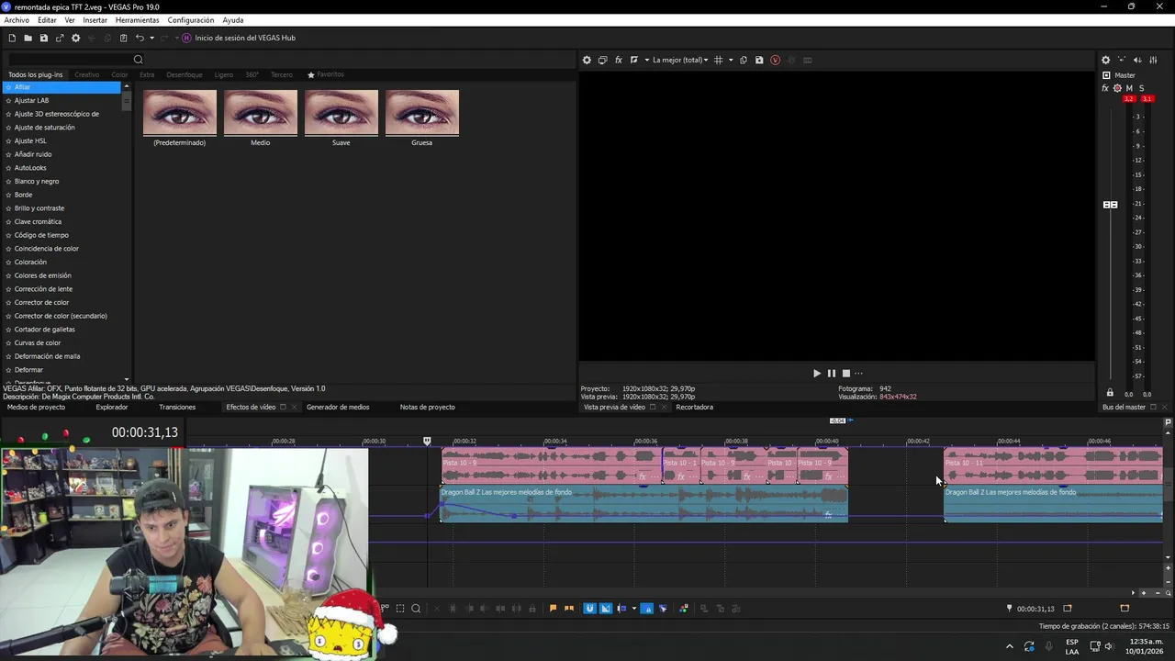Open Inicio de sesión del VEGAS Hub
The height and width of the screenshot is (661, 1175).
(239, 38)
